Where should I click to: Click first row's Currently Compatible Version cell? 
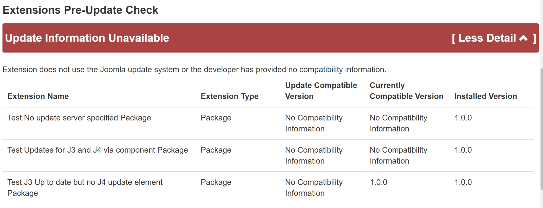tap(398, 123)
